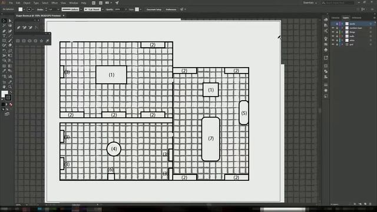Select the Paintbrush tool
This screenshot has width=377, height=212.
[10, 41]
